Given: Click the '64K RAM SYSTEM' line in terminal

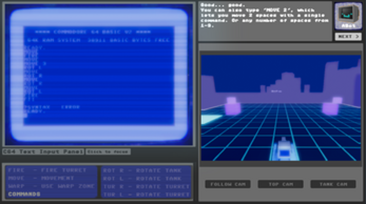Looking at the screenshot, I should pos(98,40).
